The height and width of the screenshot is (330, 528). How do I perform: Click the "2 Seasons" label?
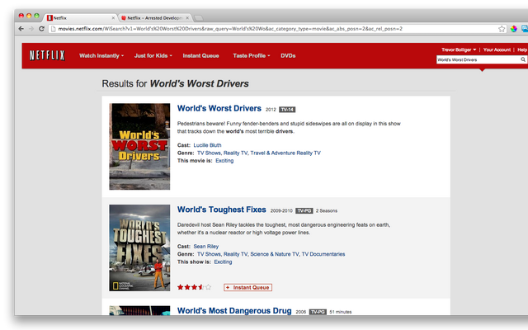point(327,211)
